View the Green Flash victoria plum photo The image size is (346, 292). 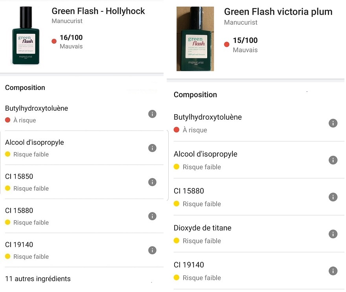point(195,39)
